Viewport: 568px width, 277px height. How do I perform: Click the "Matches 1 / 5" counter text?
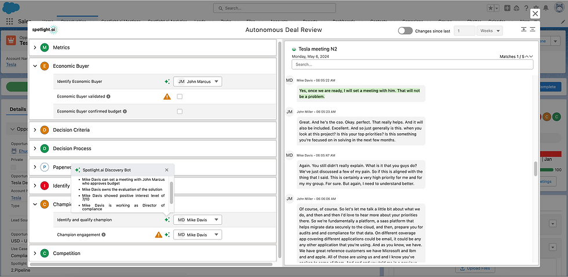[511, 56]
